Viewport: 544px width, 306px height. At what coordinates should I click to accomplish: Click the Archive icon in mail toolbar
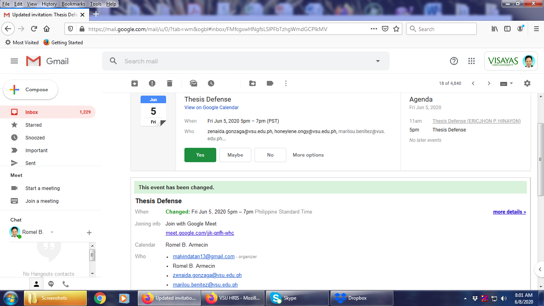click(x=135, y=83)
